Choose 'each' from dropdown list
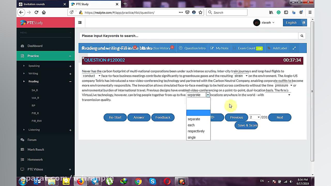331x186 pixels. tap(198, 125)
